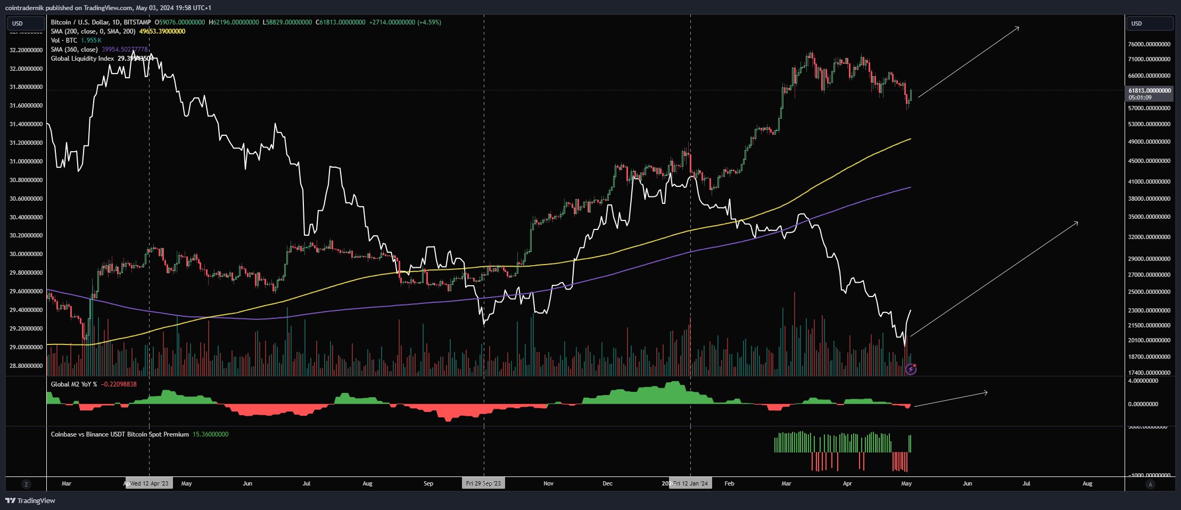Click the yellow SMA 200 value 49653.39

click(162, 31)
